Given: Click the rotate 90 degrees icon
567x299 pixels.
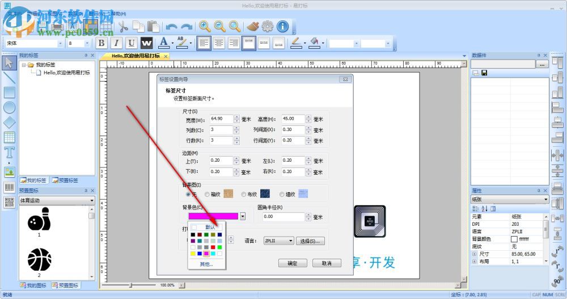Looking at the screenshot, I should (557, 281).
